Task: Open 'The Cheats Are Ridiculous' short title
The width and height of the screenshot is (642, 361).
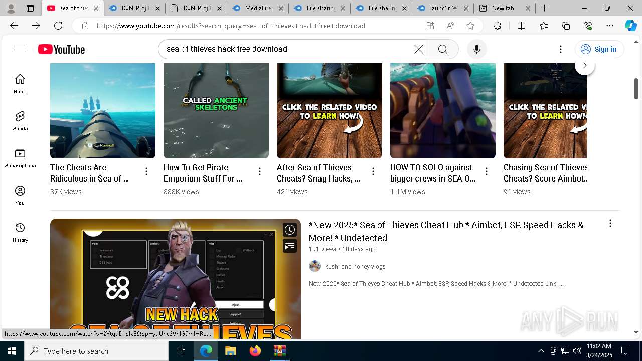Action: tap(90, 173)
